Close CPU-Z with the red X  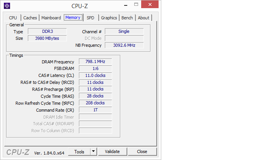point(150,4)
